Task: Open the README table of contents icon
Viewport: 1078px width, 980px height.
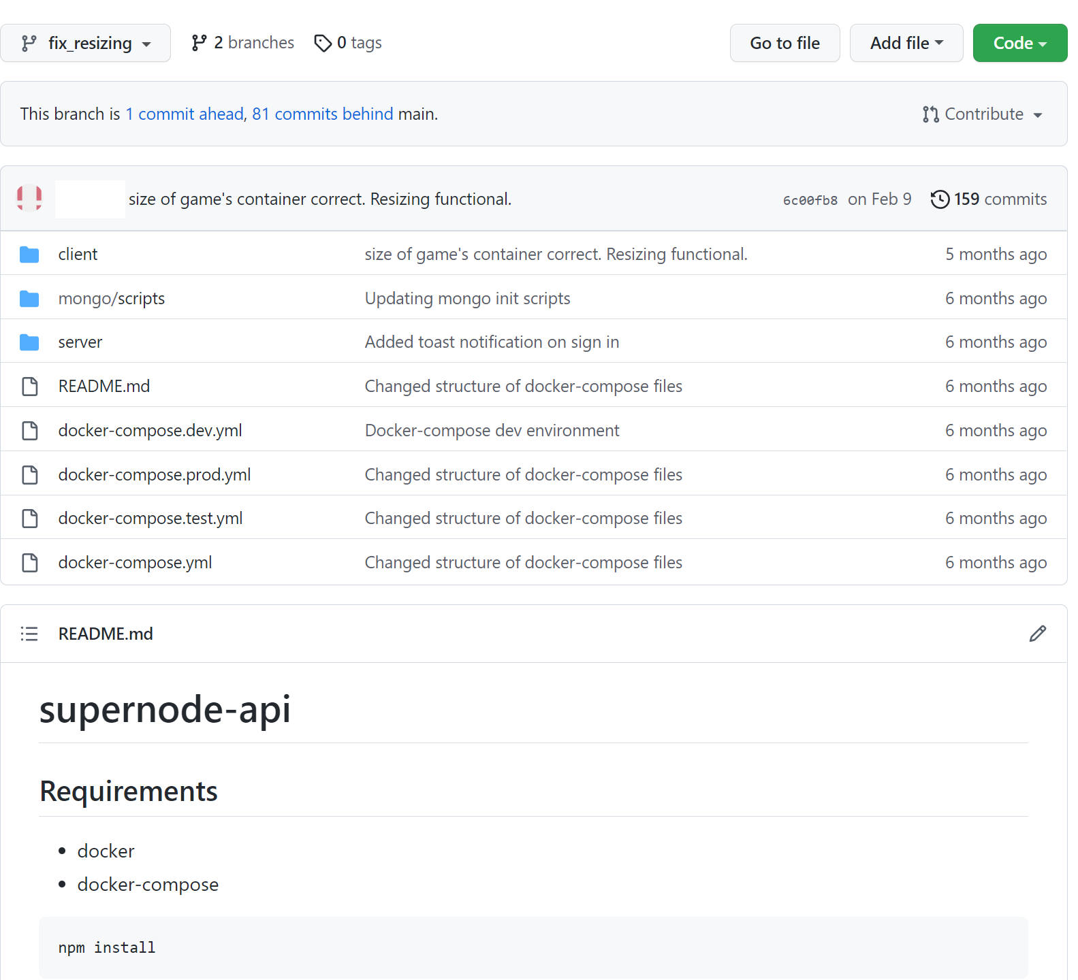Action: [29, 634]
